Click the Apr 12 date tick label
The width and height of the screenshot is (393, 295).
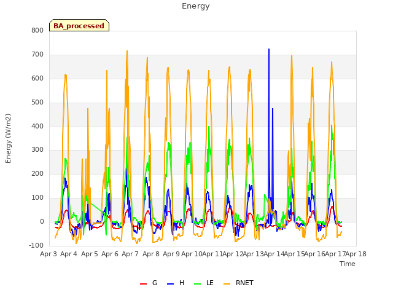coord(233,254)
